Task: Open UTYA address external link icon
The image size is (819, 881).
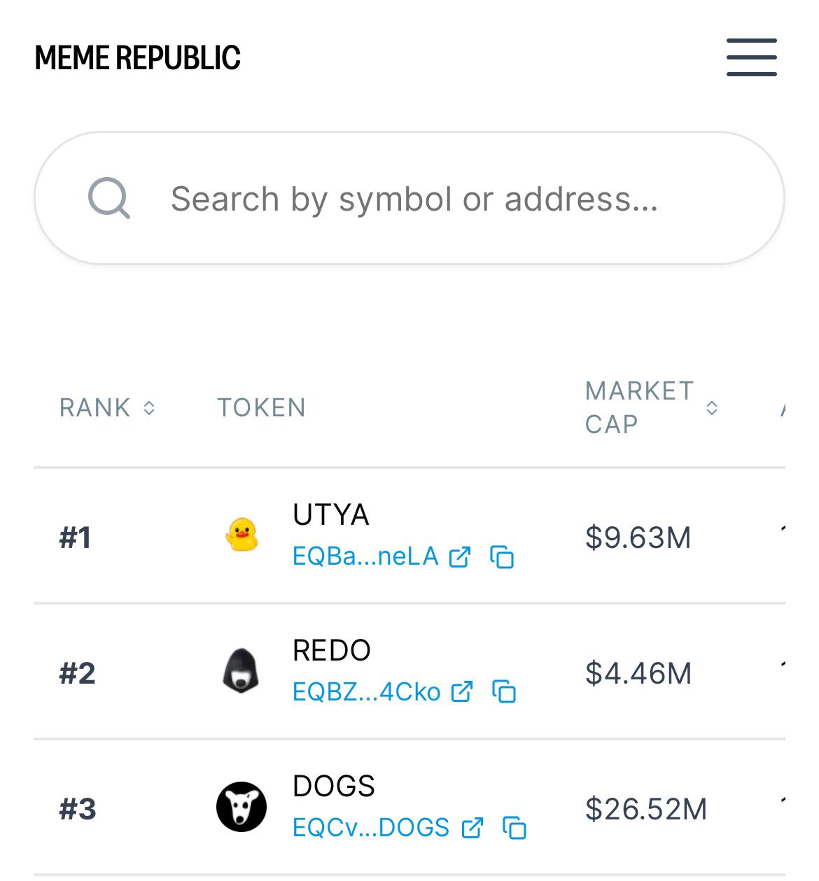Action: click(460, 557)
